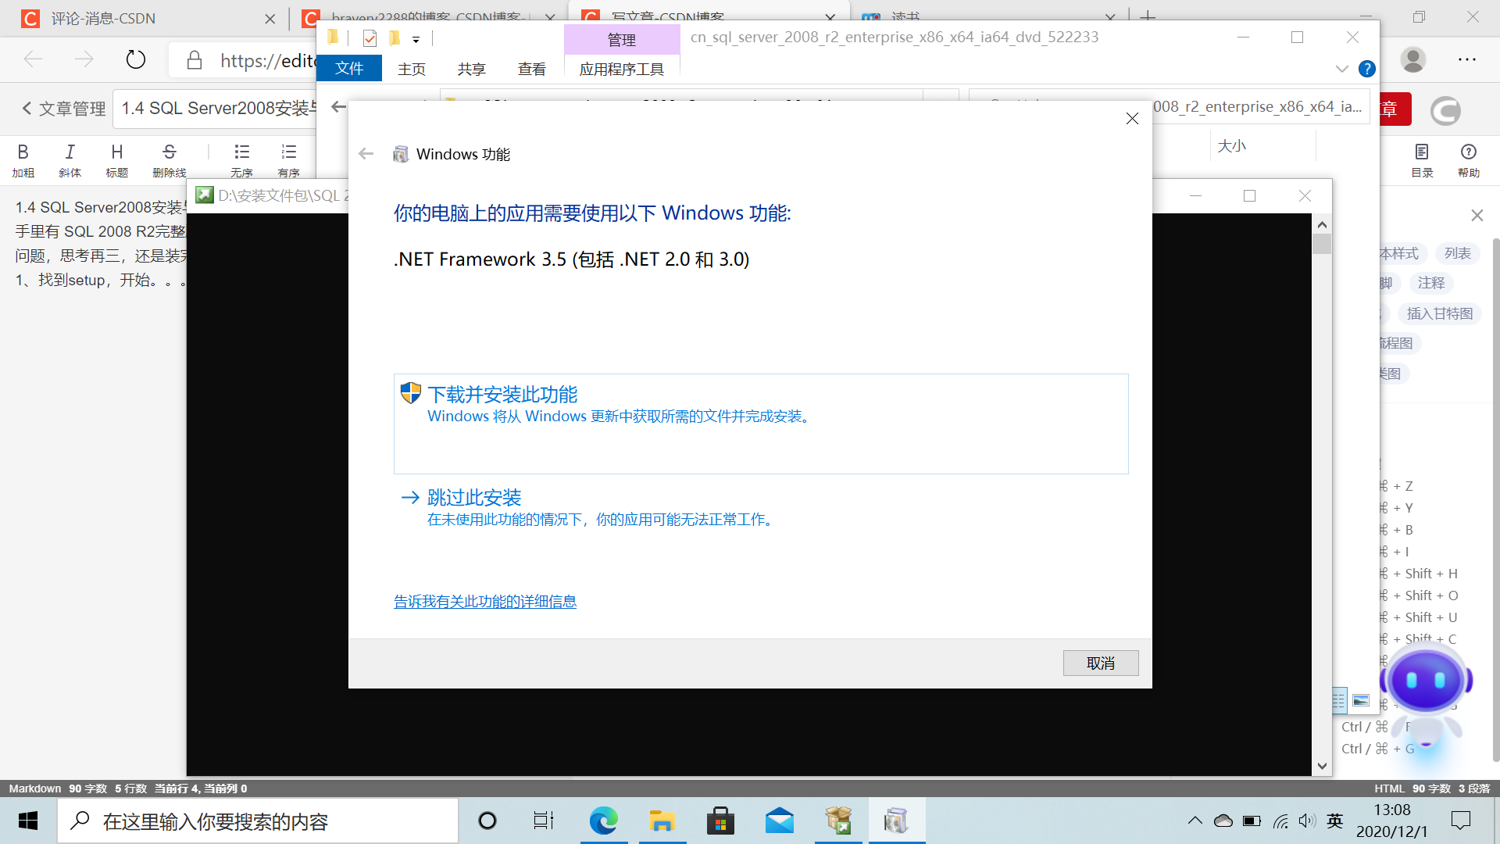Open Task View on taskbar

point(543,821)
